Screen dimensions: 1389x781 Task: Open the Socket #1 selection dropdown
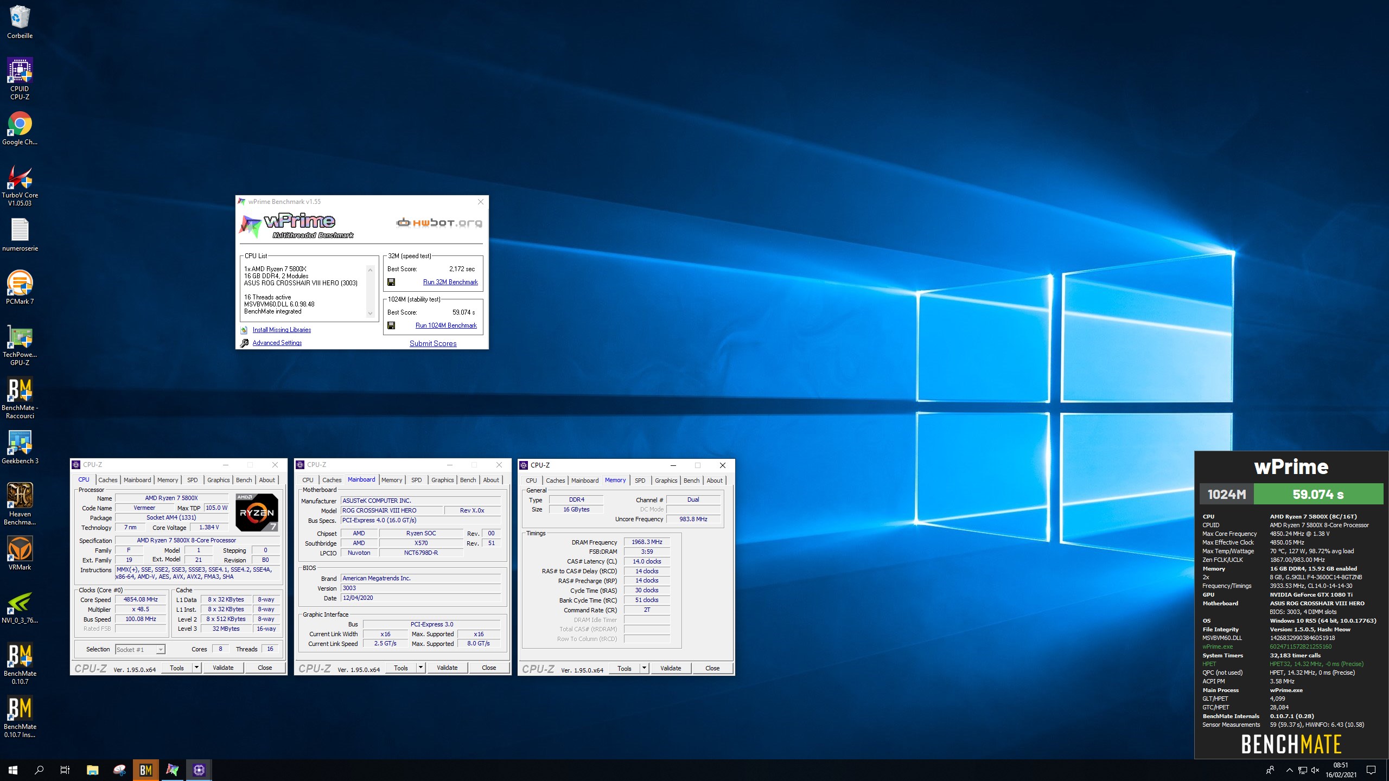tap(140, 650)
